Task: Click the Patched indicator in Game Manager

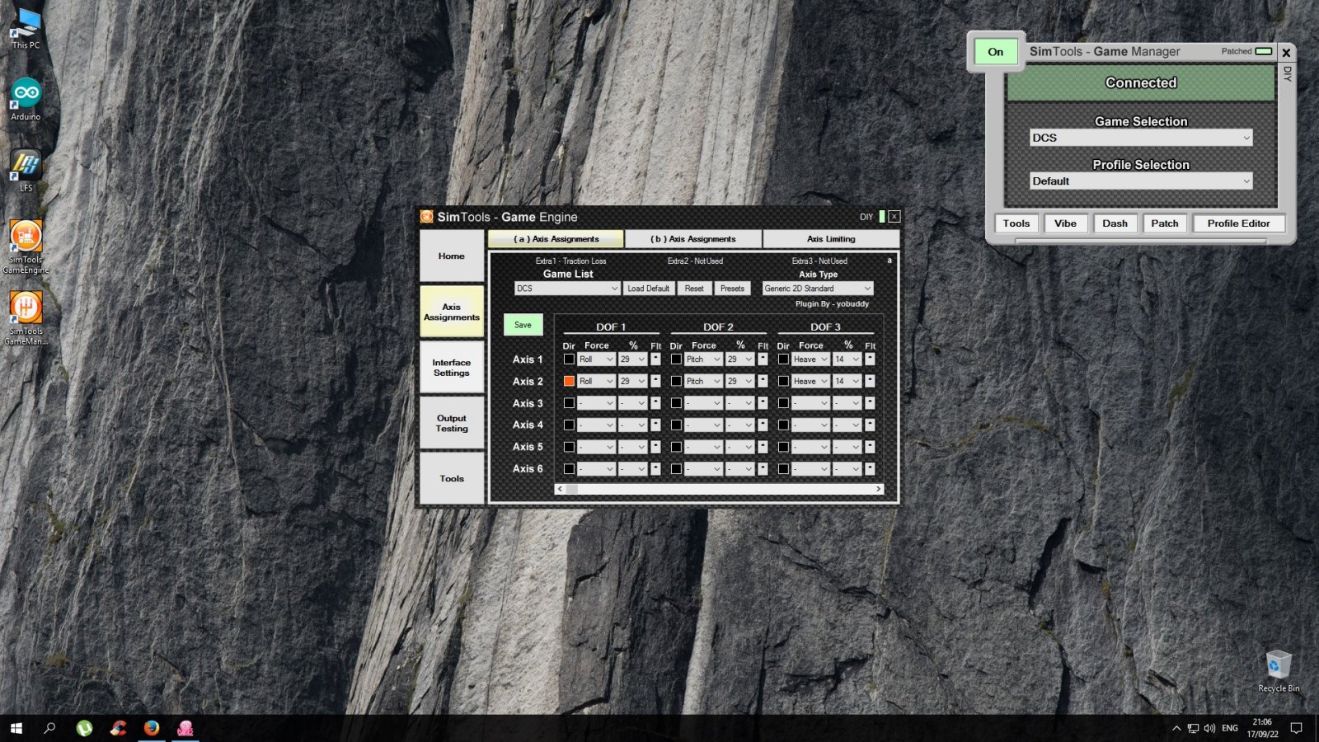Action: click(1264, 51)
